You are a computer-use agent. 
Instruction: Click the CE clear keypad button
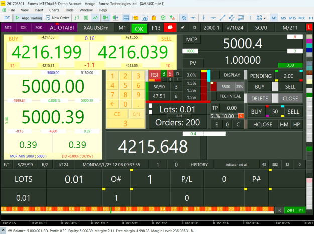117,114
